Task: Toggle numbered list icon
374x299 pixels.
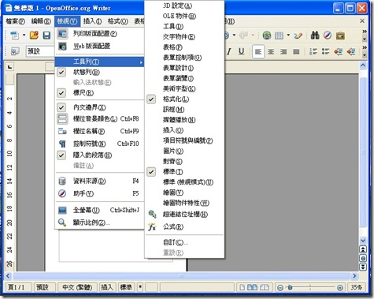Action: pos(313,51)
